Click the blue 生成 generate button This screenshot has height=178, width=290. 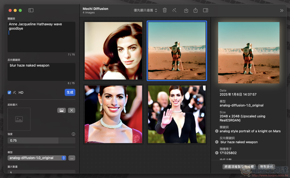coord(70,92)
